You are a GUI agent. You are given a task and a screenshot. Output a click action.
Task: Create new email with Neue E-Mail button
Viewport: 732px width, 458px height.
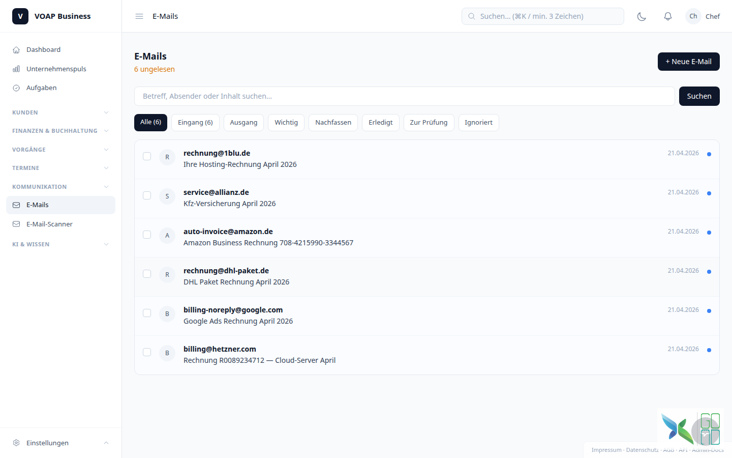pos(688,62)
